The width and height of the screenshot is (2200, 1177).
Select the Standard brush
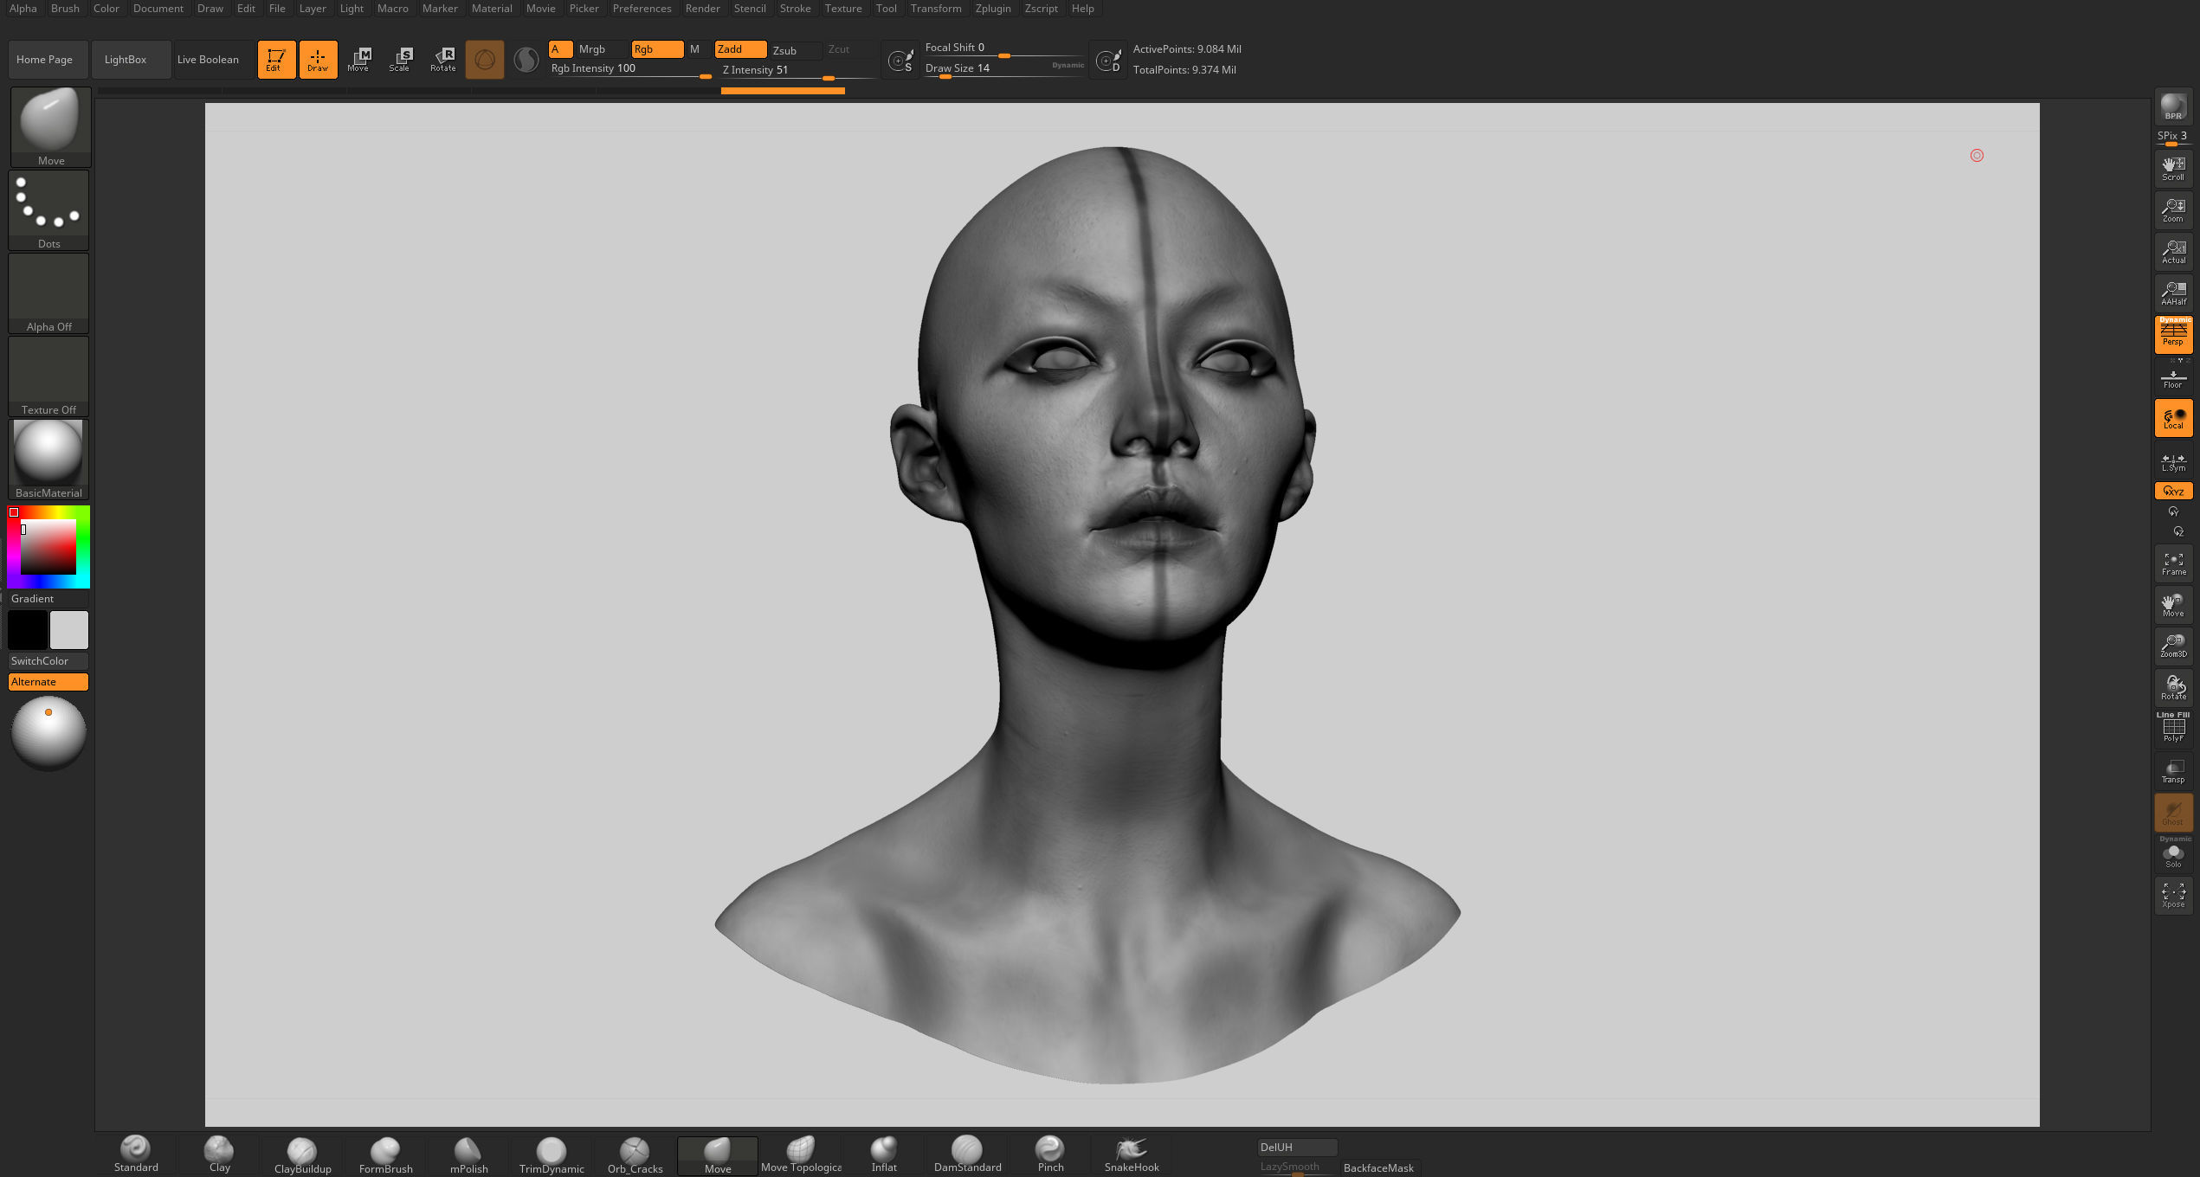point(136,1154)
